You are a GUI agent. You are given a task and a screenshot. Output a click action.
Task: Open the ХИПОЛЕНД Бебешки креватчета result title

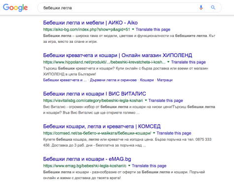tap(118, 55)
